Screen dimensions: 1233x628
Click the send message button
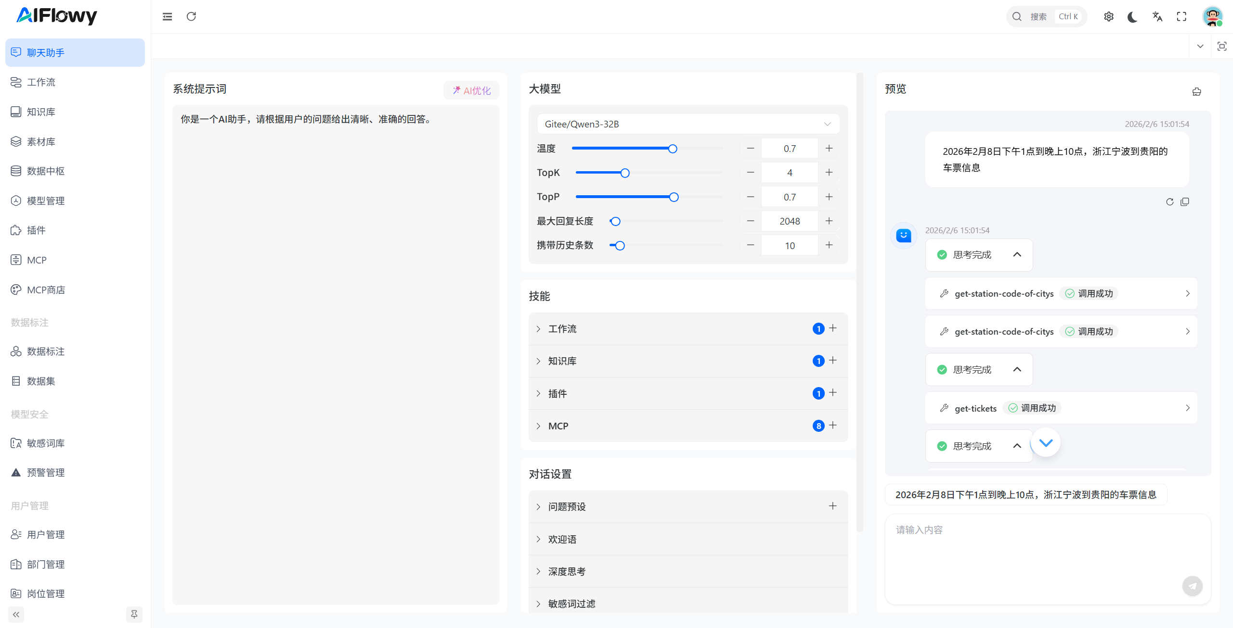1192,586
